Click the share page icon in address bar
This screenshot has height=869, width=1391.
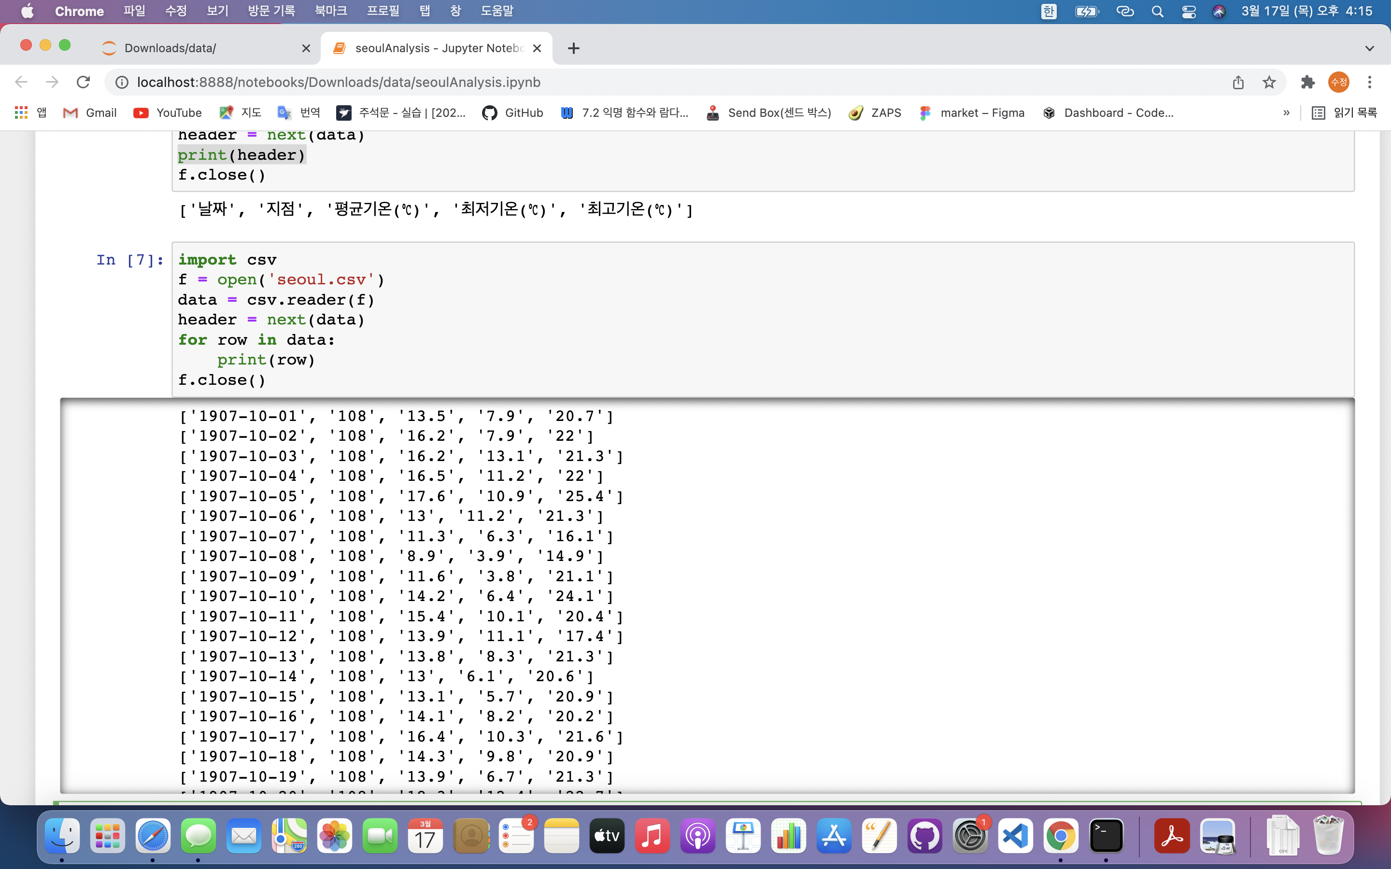(x=1238, y=82)
